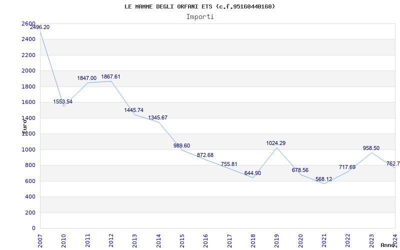Screen dimensions: 400x250
Task: Select the 989.60 value label
Action: [x=182, y=145]
